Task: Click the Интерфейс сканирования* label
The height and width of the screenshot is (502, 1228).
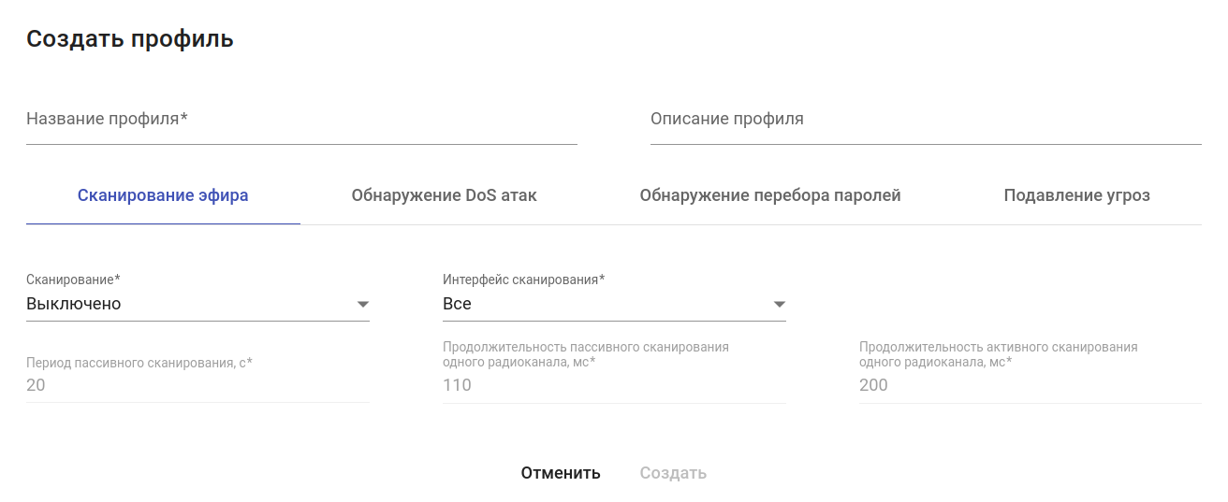Action: [523, 280]
